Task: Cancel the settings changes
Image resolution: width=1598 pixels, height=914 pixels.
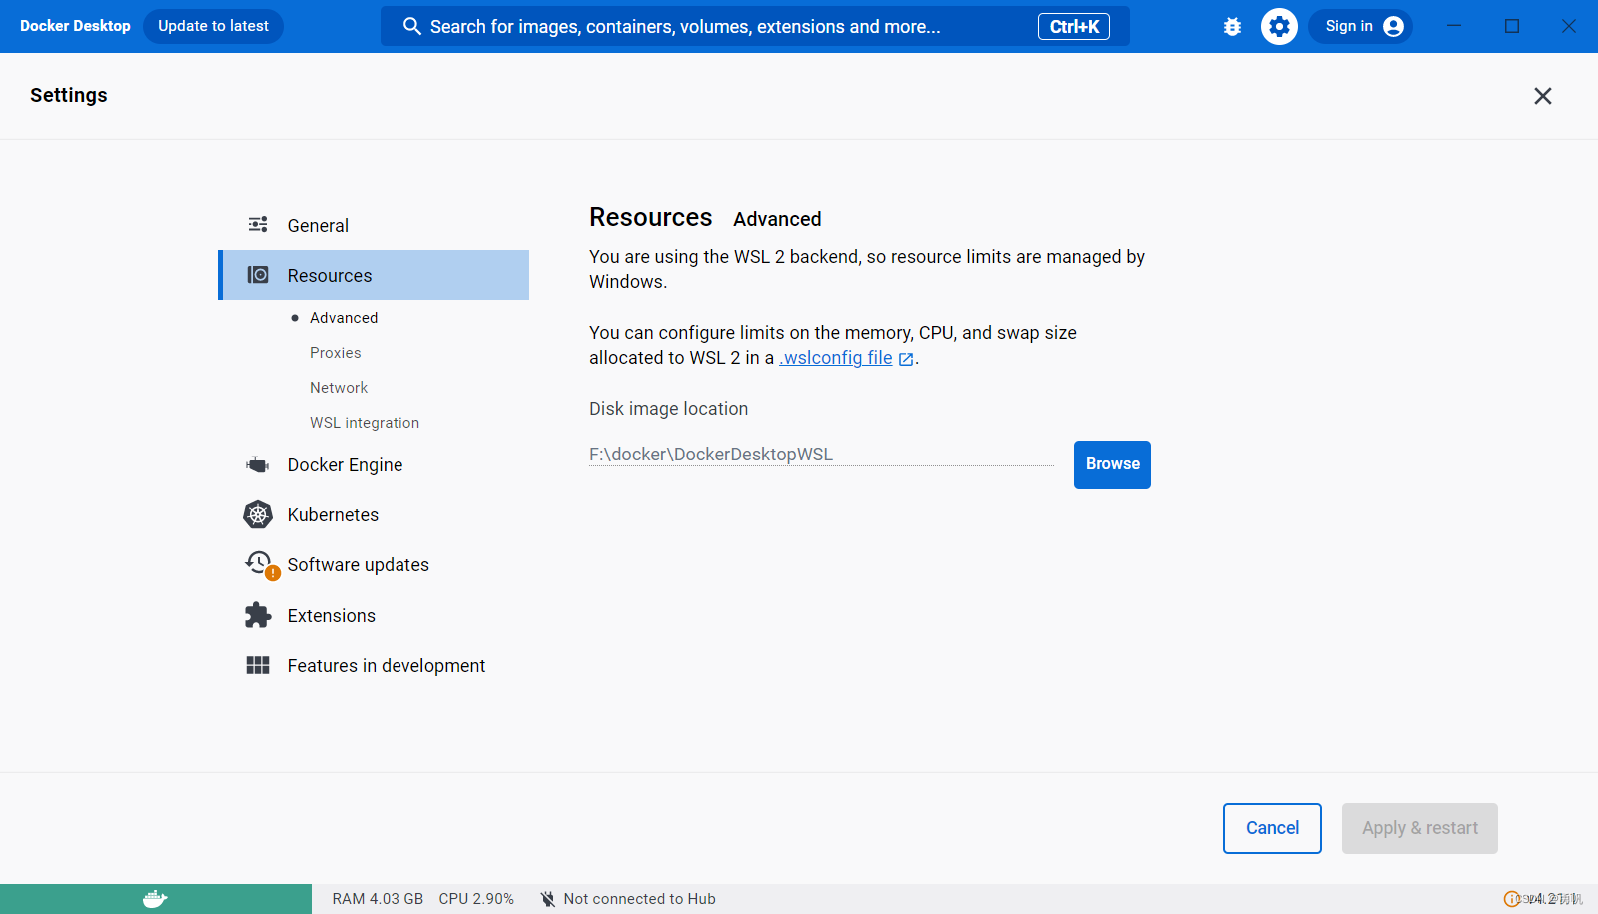Action: click(1271, 828)
